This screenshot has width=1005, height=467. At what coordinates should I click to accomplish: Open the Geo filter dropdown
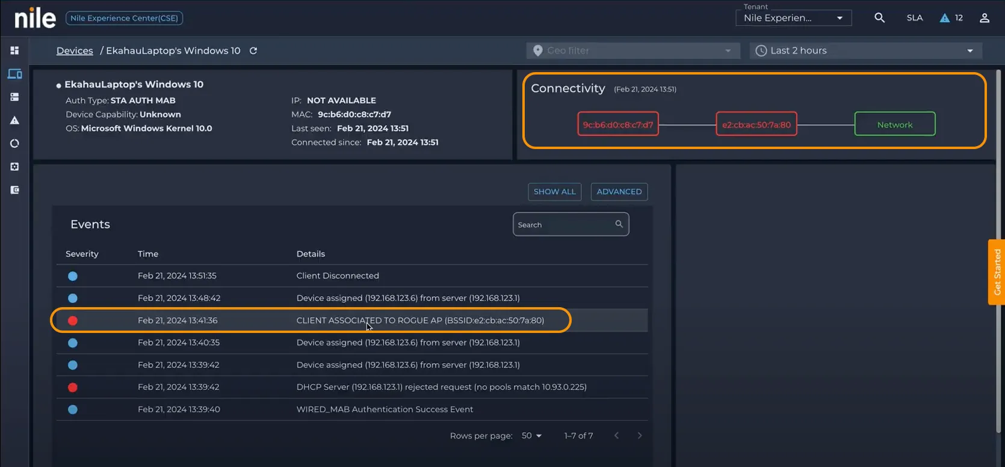click(x=632, y=50)
